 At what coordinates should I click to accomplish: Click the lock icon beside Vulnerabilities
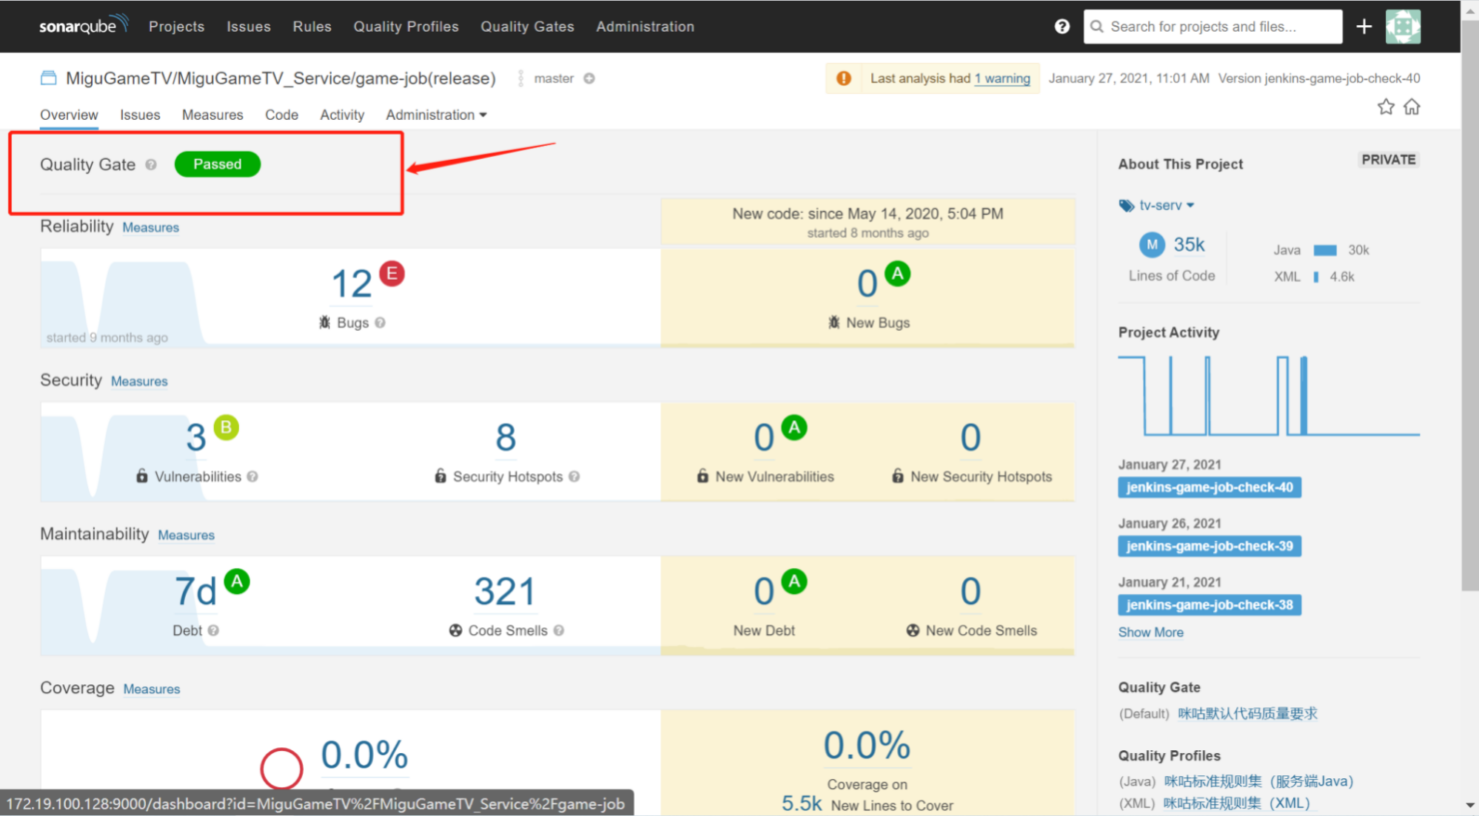click(x=140, y=476)
